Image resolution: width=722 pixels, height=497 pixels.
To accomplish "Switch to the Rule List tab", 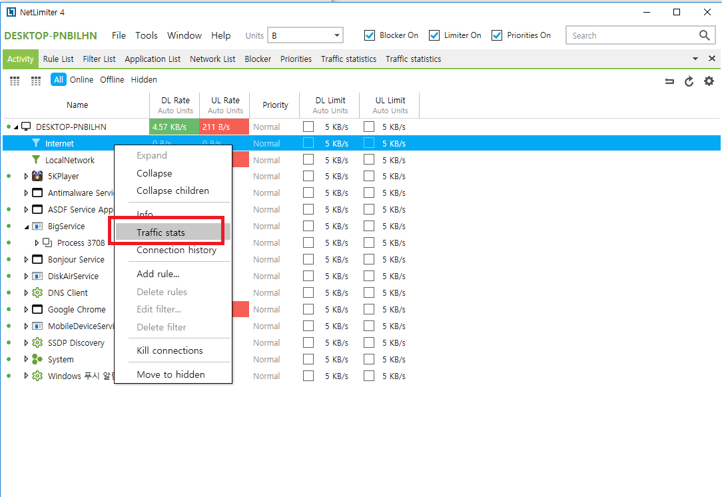I will click(x=59, y=59).
